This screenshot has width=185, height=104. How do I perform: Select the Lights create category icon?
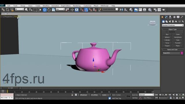pyautogui.click(x=170, y=21)
